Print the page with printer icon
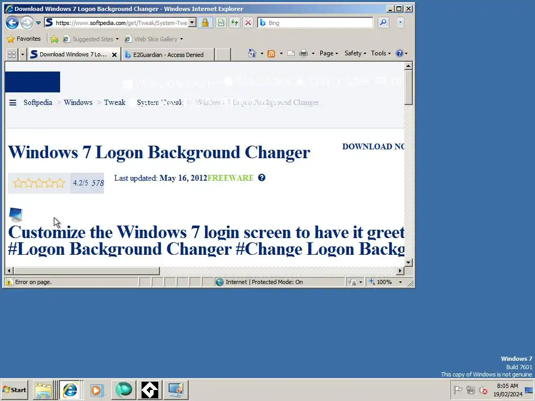The width and height of the screenshot is (535, 401). click(x=304, y=53)
